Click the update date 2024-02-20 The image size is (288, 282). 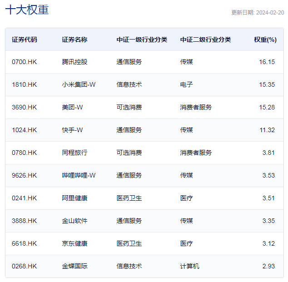coord(270,13)
